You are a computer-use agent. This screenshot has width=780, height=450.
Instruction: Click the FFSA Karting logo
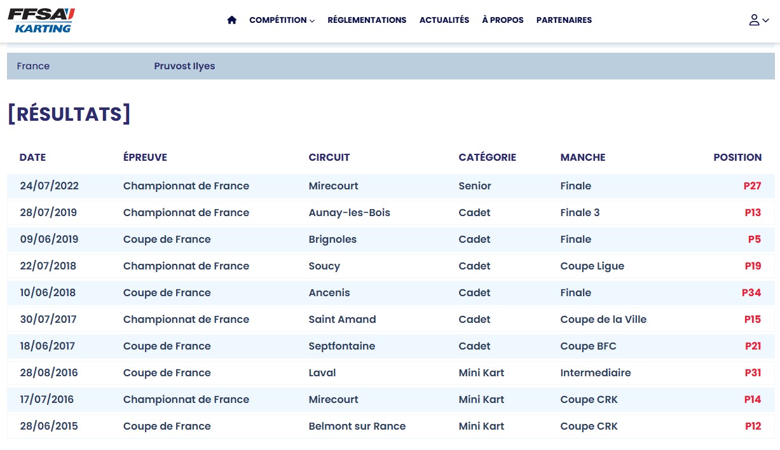coord(41,20)
